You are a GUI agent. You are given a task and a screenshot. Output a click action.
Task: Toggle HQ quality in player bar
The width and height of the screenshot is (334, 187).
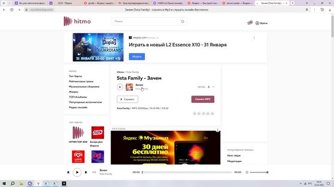(94, 172)
